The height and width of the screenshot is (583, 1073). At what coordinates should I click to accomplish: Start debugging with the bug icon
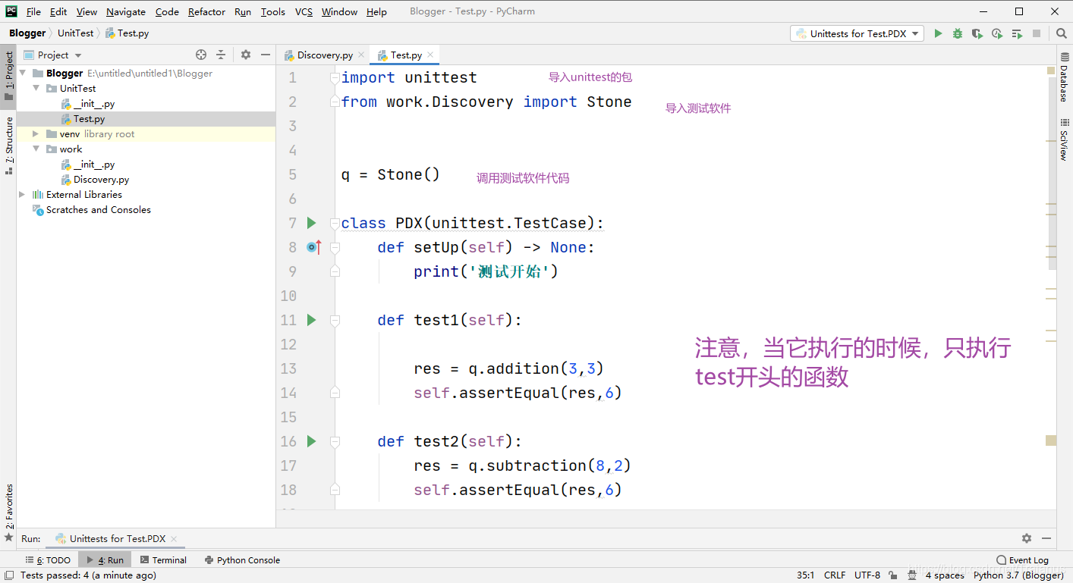pyautogui.click(x=958, y=33)
